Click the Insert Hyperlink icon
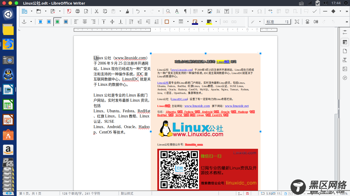This screenshot has width=350, height=196. click(x=270, y=11)
